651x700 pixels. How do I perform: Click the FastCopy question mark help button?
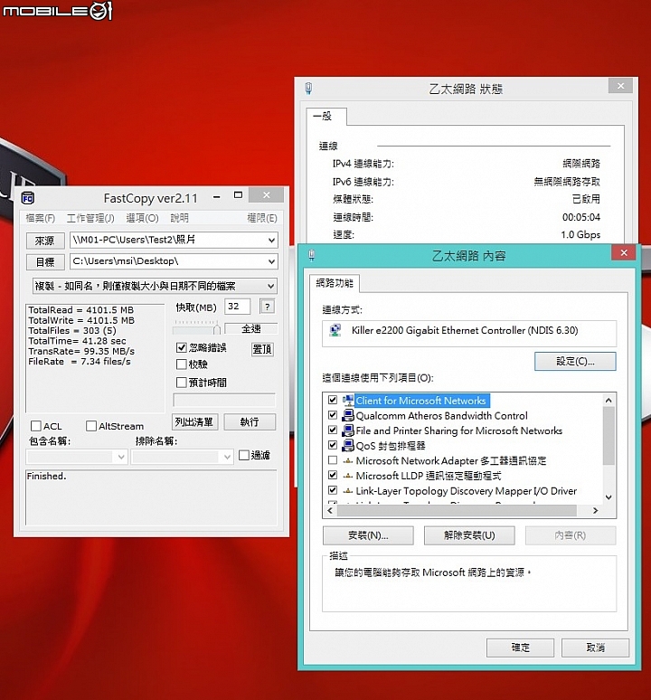point(267,307)
